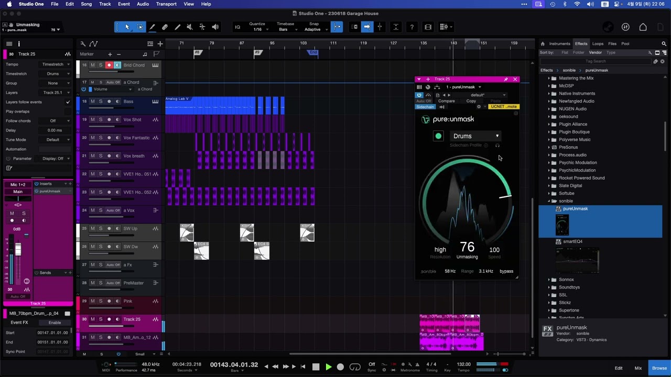Open the Transport menu
The width and height of the screenshot is (671, 377).
(x=166, y=4)
